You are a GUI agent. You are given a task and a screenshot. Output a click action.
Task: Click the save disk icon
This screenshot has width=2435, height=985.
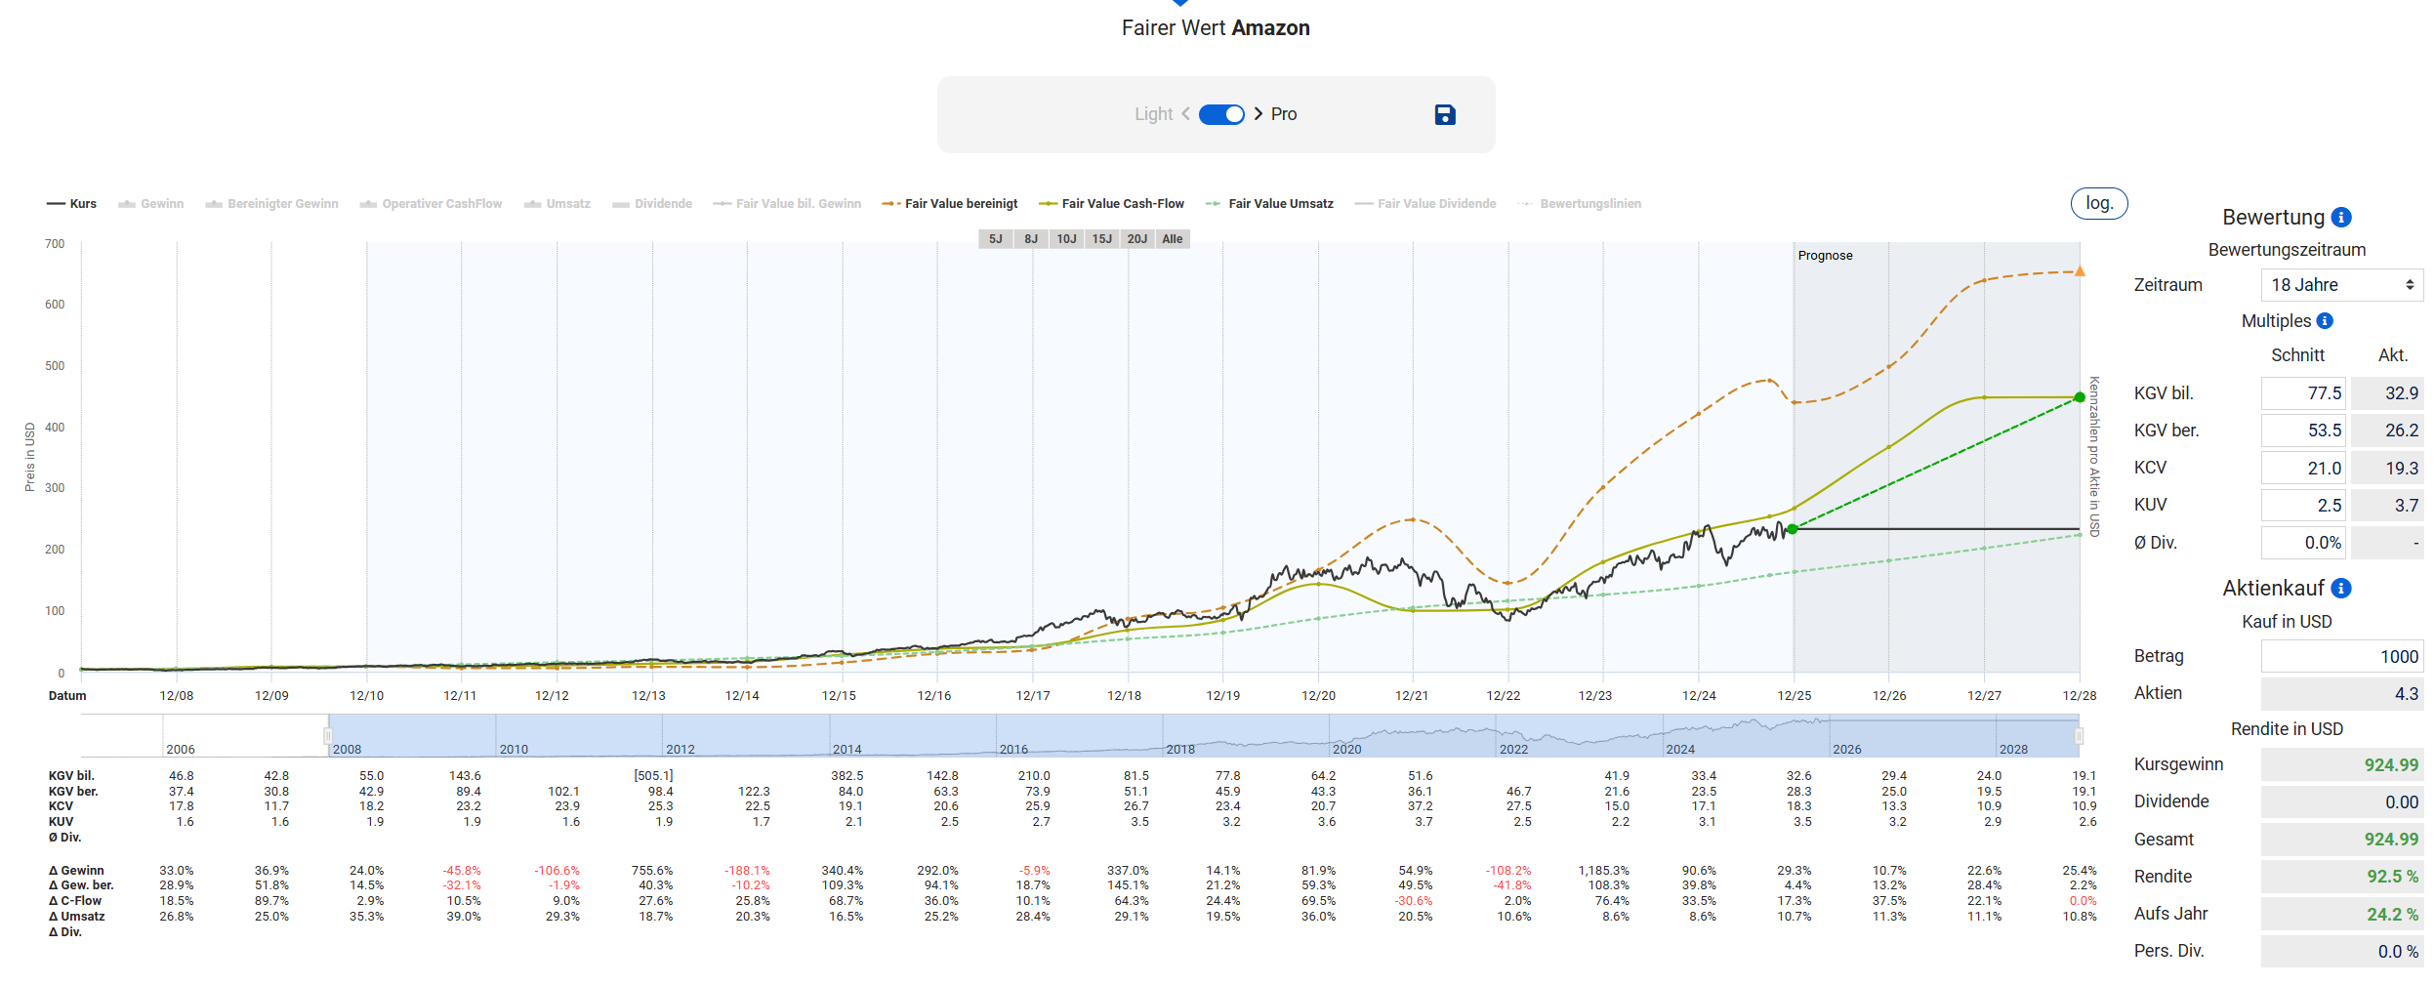(x=1445, y=115)
